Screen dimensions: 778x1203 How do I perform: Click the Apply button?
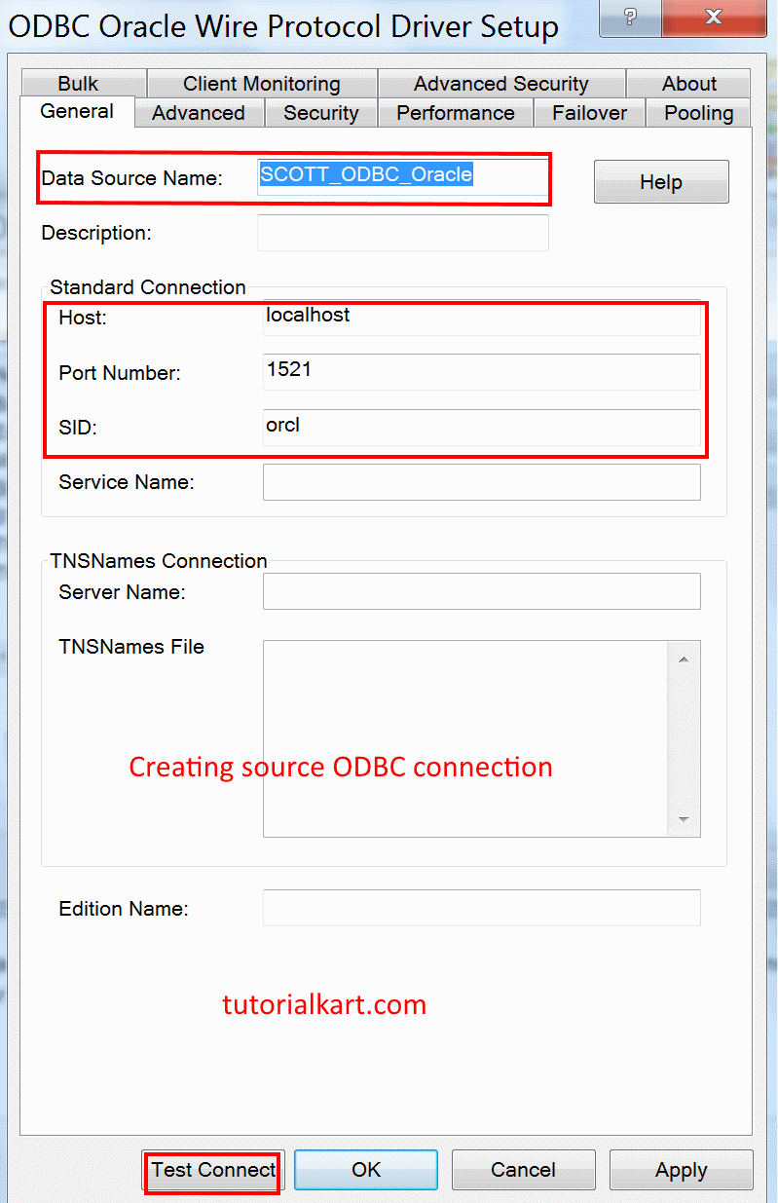[x=682, y=1170]
